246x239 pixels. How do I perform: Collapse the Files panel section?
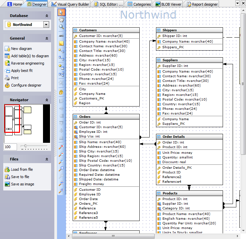coord(47,159)
